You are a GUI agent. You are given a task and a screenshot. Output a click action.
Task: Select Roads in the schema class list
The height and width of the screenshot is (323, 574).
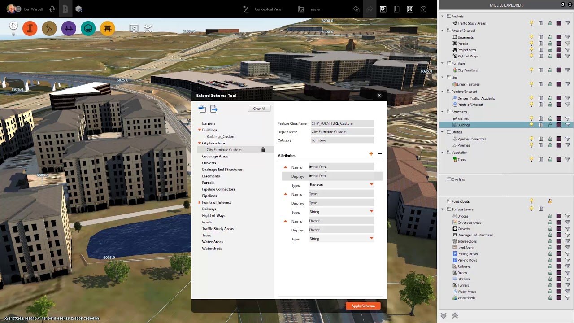(207, 222)
